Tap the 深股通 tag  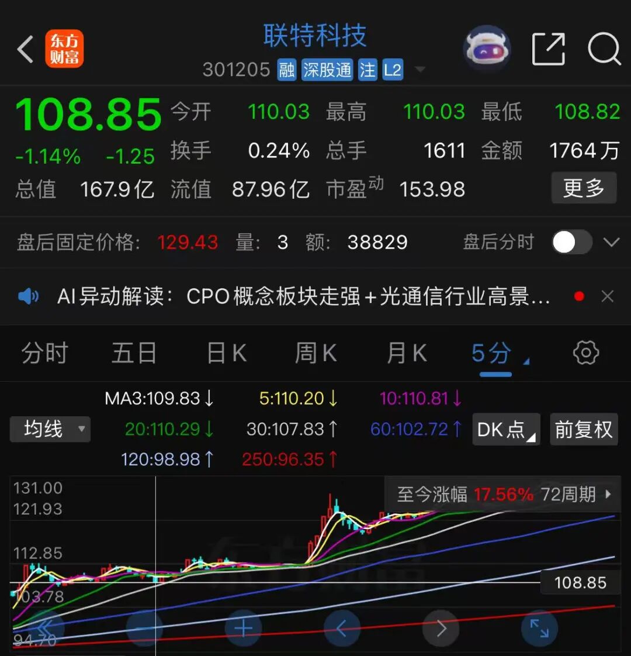coord(327,70)
